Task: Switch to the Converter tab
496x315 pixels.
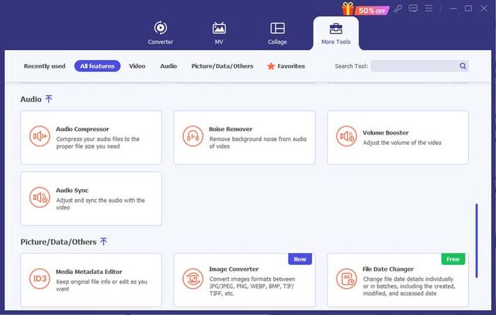Action: [x=160, y=33]
